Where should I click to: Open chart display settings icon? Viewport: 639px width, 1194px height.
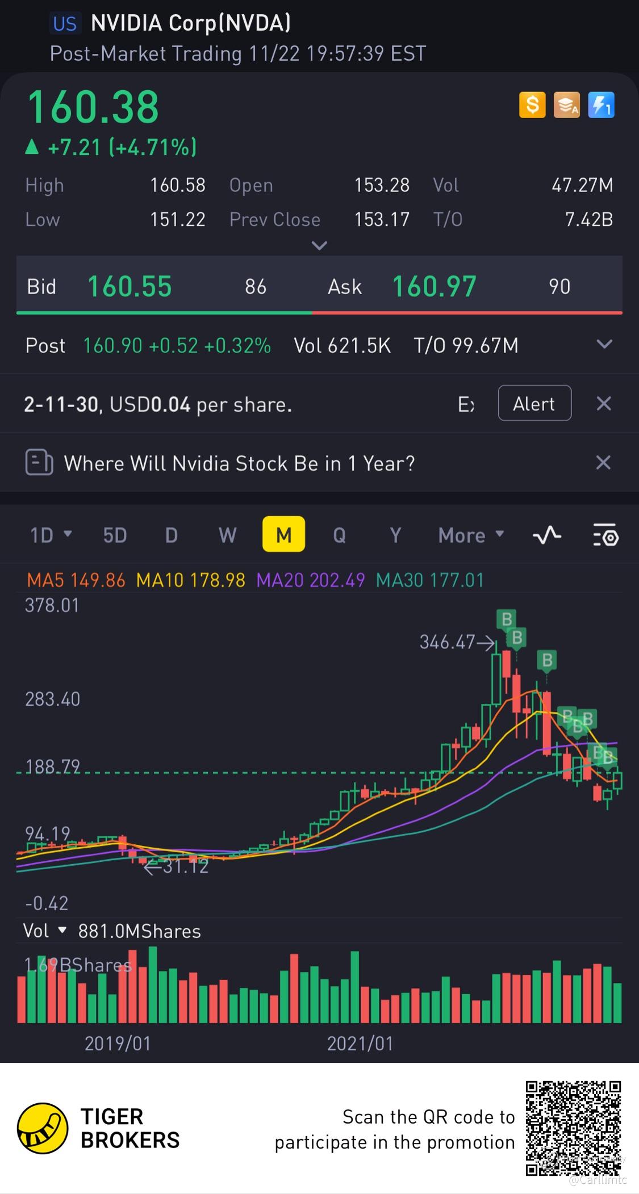tap(605, 535)
